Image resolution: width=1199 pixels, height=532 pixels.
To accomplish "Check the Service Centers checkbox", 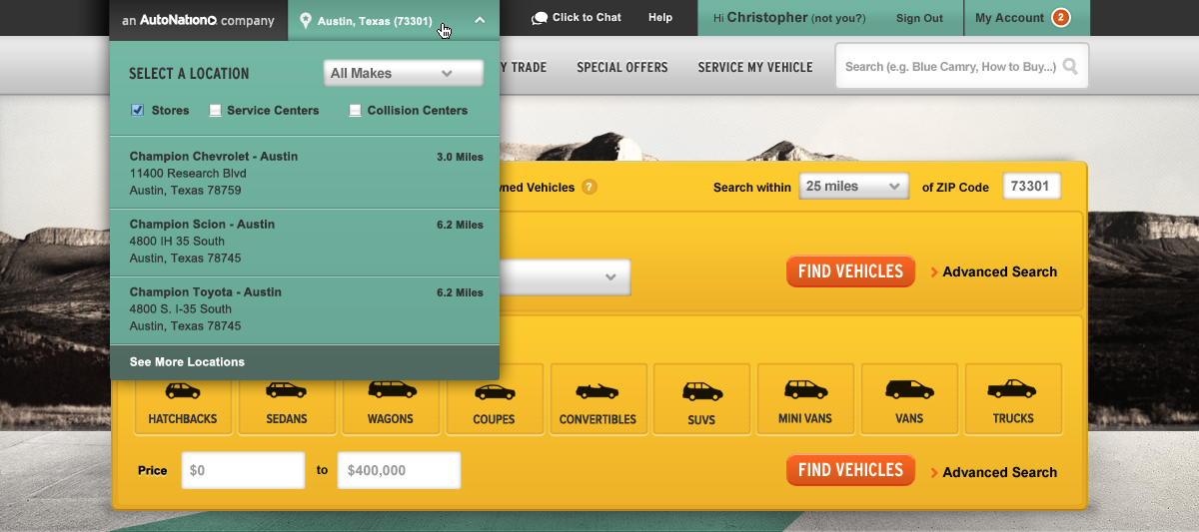I will pos(215,111).
